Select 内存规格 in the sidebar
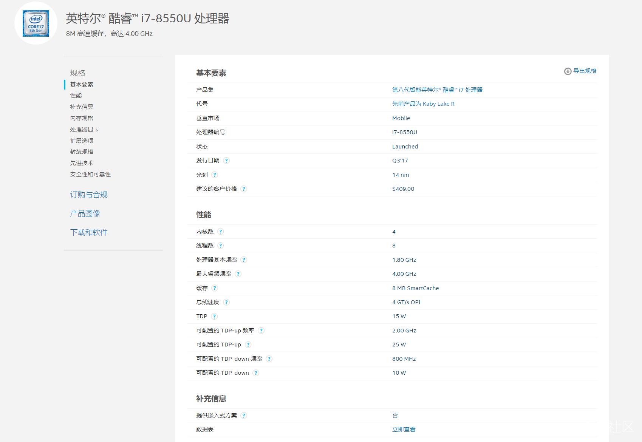The image size is (642, 442). 82,118
